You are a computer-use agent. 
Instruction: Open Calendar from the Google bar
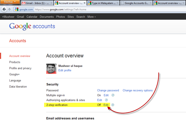[32, 17]
